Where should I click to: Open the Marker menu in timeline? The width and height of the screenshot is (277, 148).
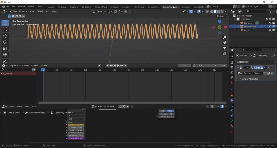[44, 65]
